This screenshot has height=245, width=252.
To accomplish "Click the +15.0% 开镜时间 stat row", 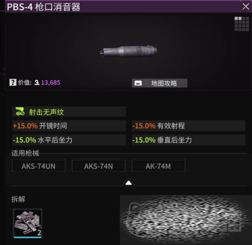I will pyautogui.click(x=69, y=126).
